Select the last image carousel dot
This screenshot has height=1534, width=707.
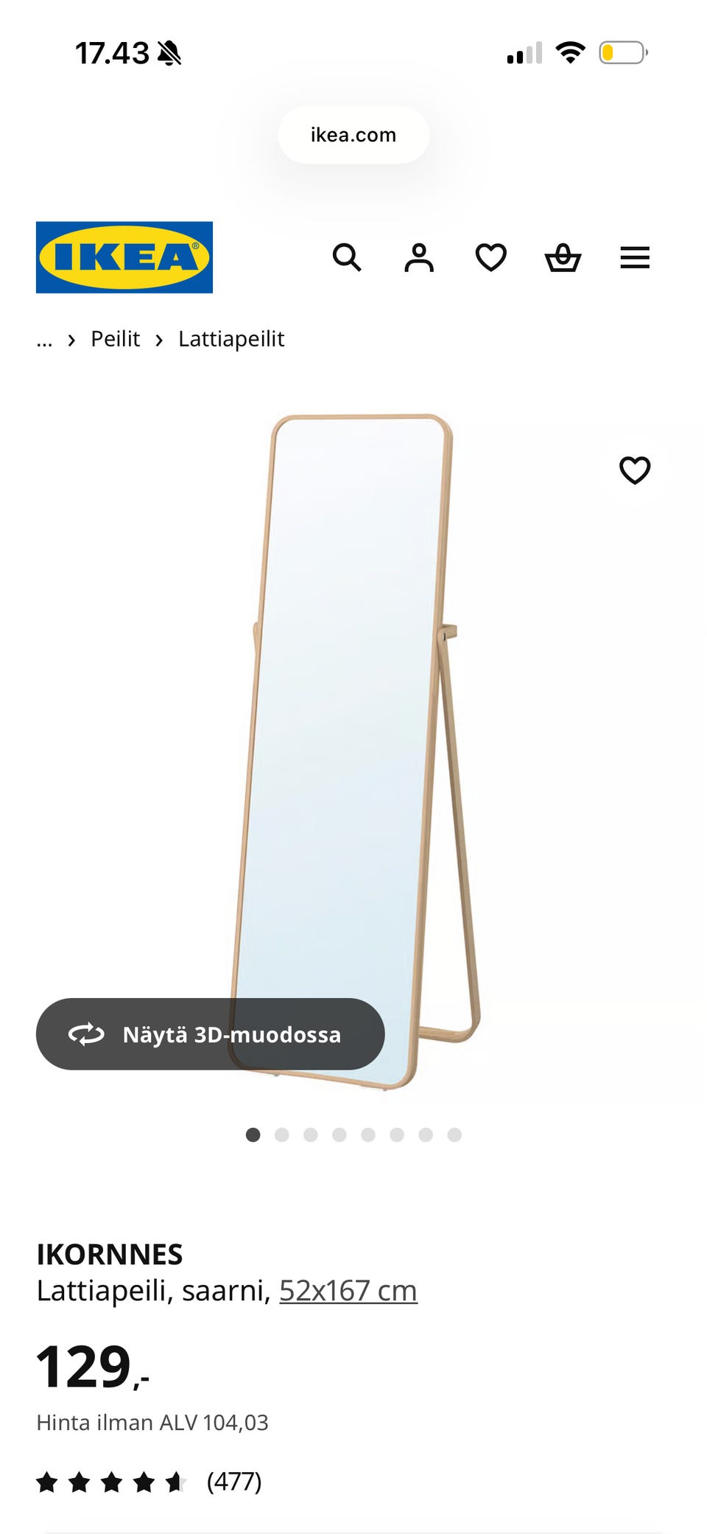tap(454, 1134)
